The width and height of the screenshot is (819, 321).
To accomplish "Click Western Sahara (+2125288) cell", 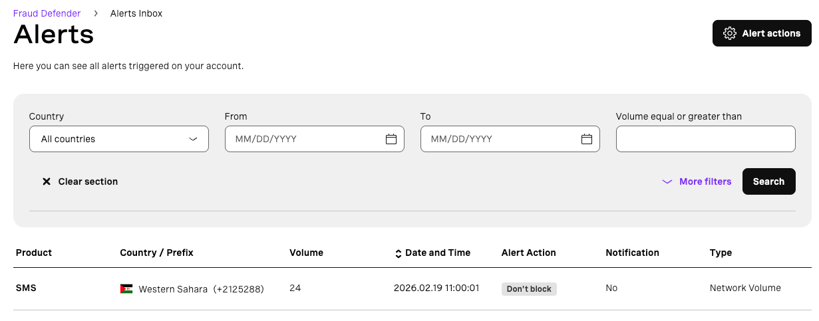I will pyautogui.click(x=192, y=289).
